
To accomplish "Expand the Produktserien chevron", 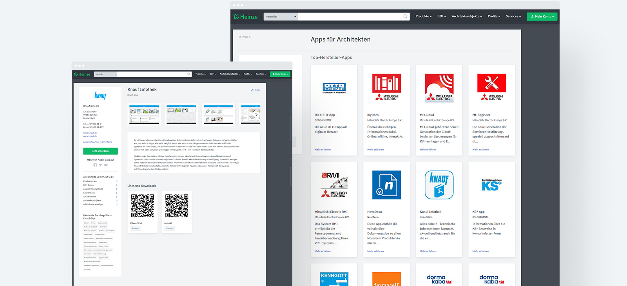I will click(x=117, y=181).
